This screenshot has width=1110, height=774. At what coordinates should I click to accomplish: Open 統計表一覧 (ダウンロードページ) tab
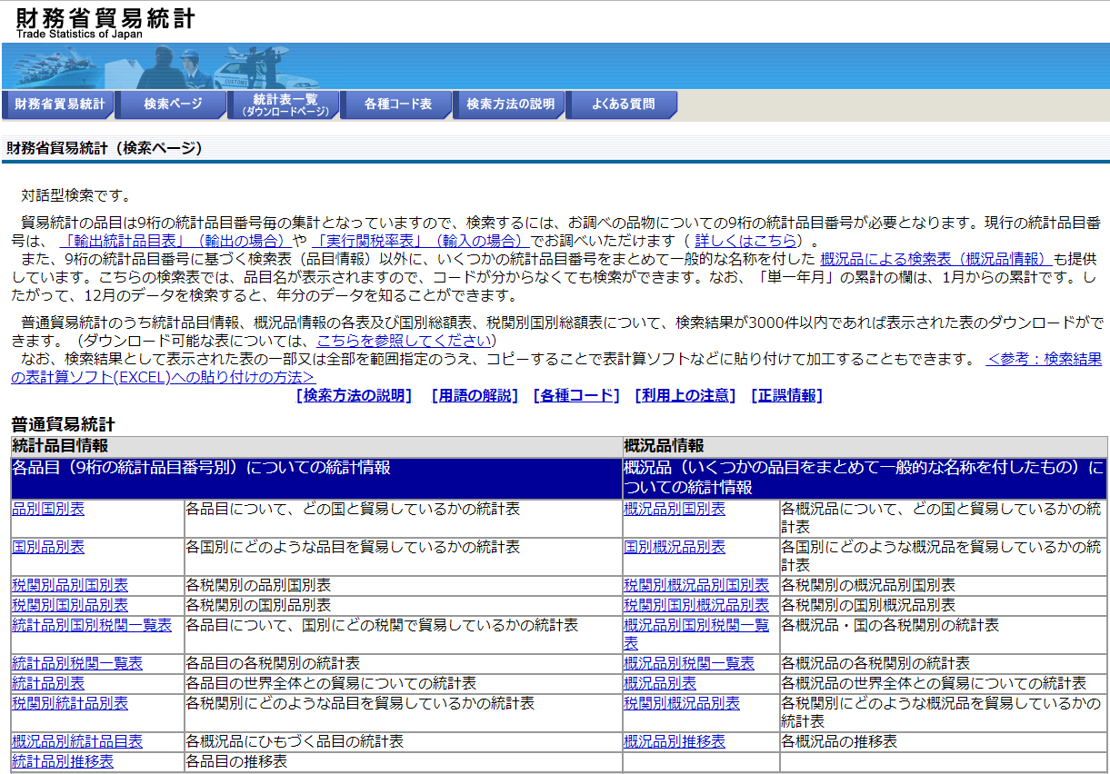(284, 104)
